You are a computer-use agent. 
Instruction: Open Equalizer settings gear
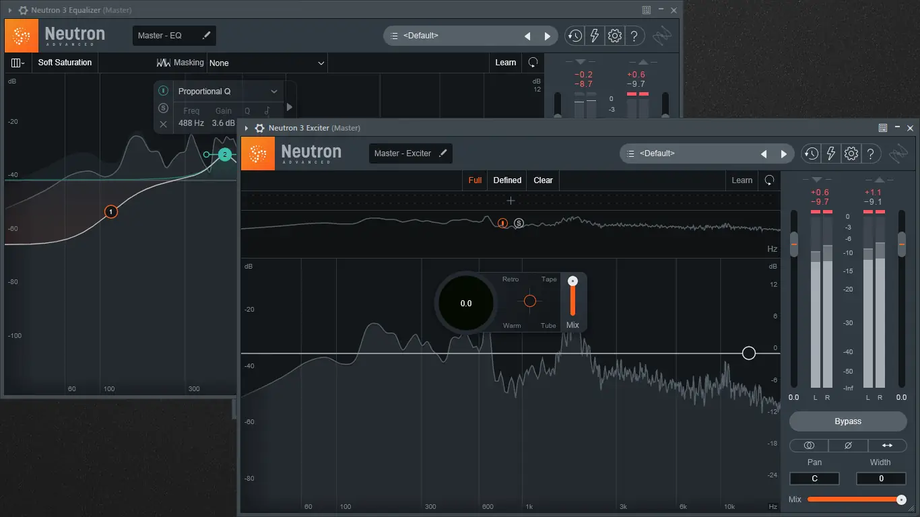(614, 36)
